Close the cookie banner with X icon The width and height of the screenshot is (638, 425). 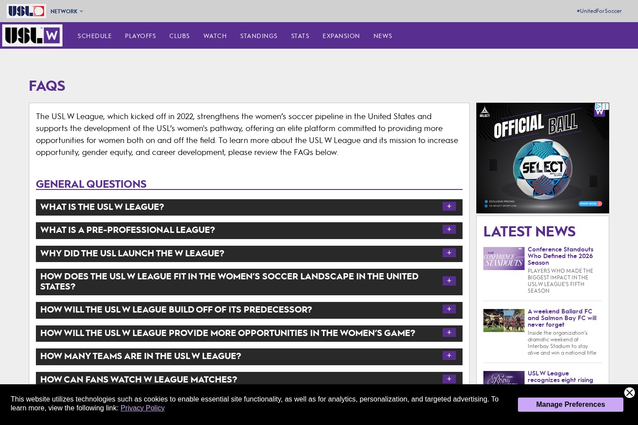click(x=630, y=393)
